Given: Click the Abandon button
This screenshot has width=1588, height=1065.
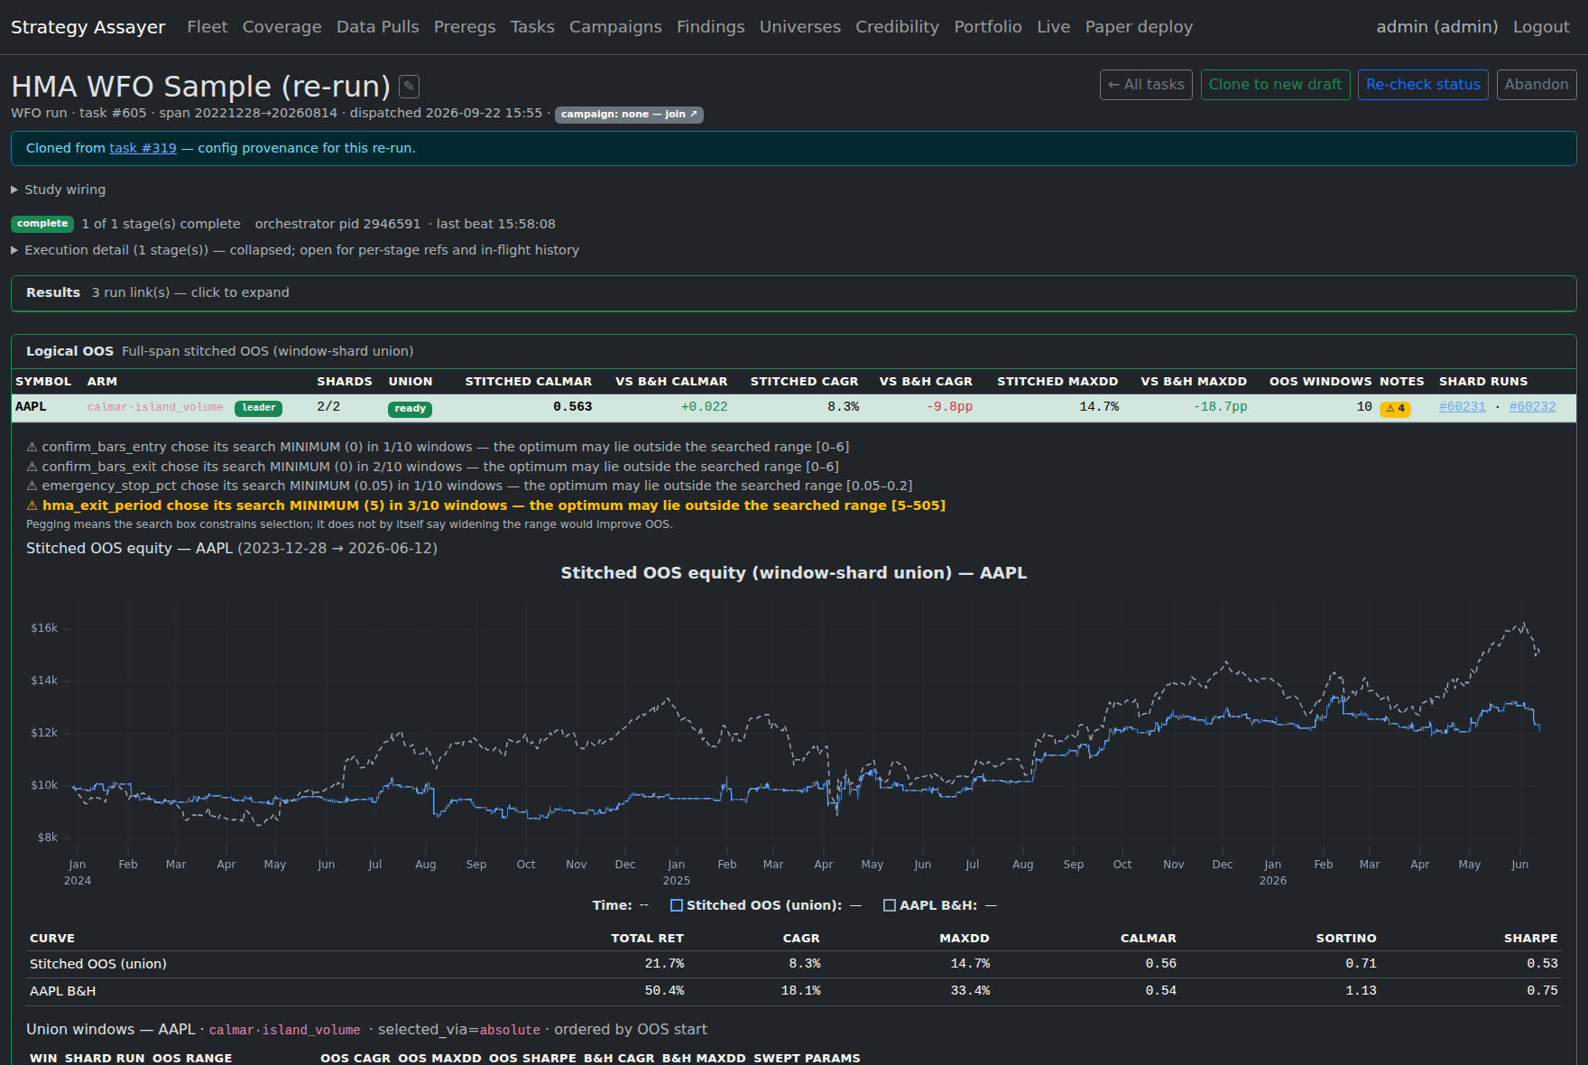Looking at the screenshot, I should tap(1537, 85).
